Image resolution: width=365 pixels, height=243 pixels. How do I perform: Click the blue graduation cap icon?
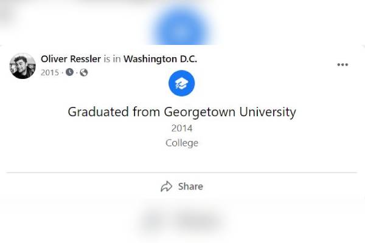coord(181,84)
